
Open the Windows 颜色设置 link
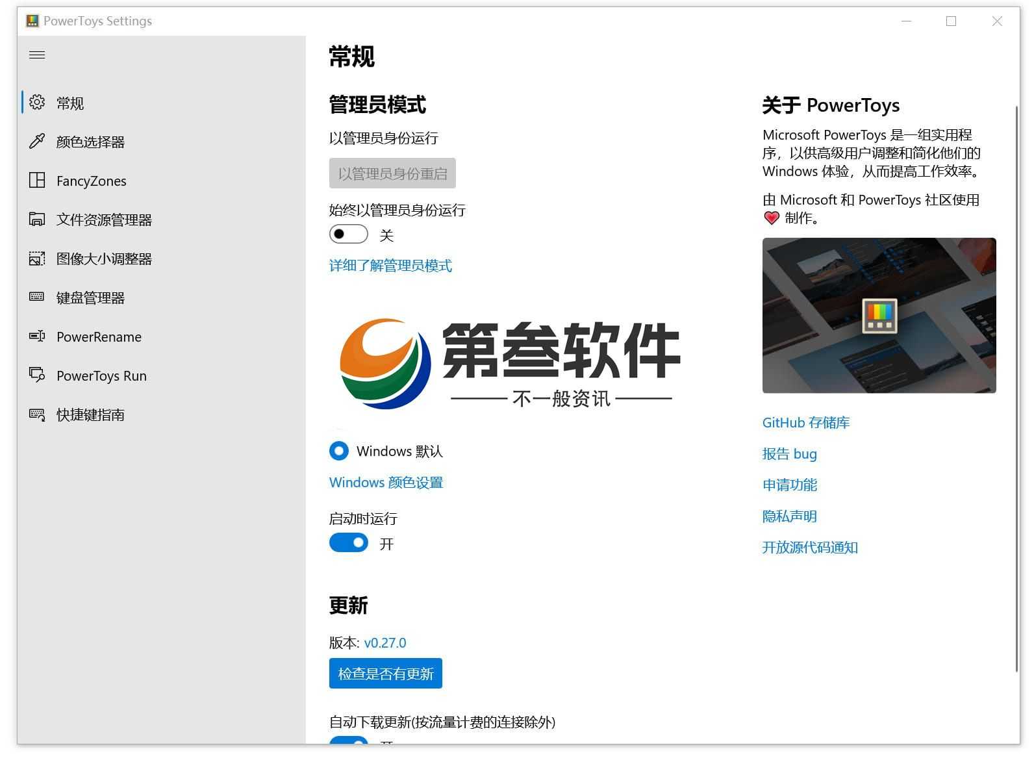point(386,483)
